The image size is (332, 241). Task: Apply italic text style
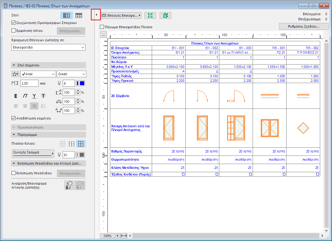click(x=25, y=96)
